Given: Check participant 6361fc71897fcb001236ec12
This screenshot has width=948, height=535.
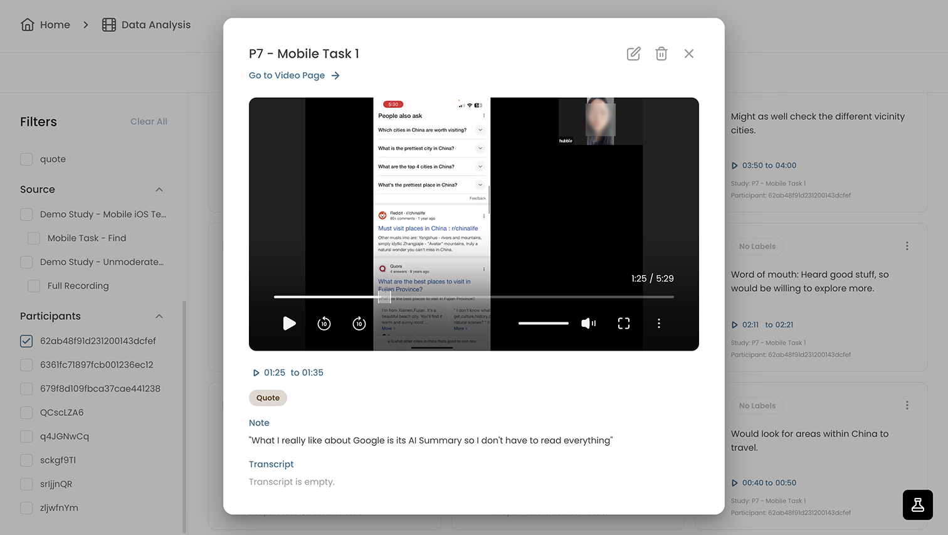Looking at the screenshot, I should (x=26, y=365).
